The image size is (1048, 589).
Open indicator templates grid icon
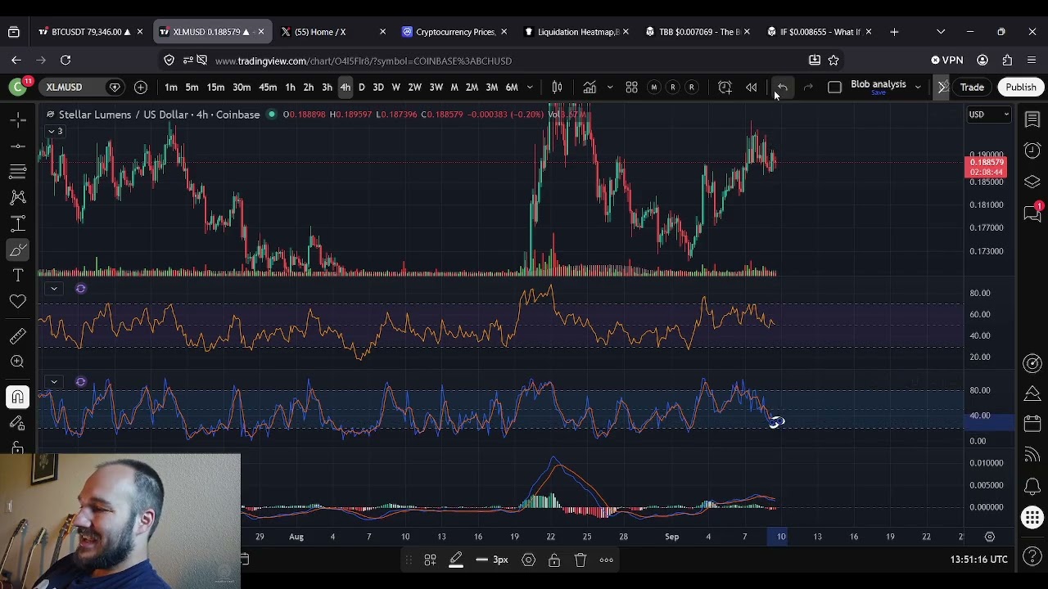tap(631, 87)
